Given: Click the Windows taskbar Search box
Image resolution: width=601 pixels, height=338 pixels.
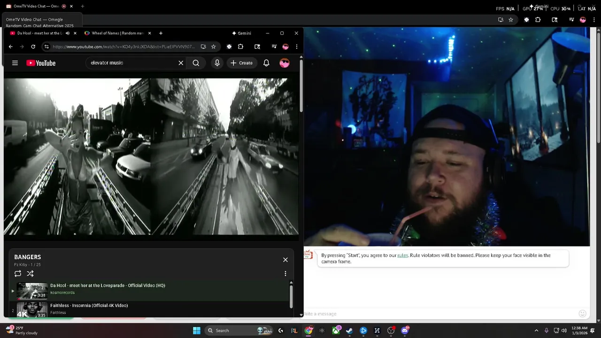Looking at the screenshot, I should point(240,330).
